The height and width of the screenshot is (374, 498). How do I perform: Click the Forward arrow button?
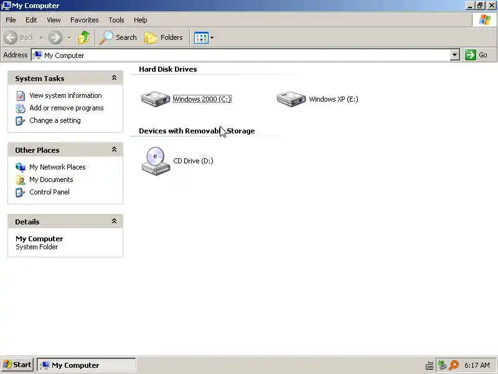click(x=55, y=37)
